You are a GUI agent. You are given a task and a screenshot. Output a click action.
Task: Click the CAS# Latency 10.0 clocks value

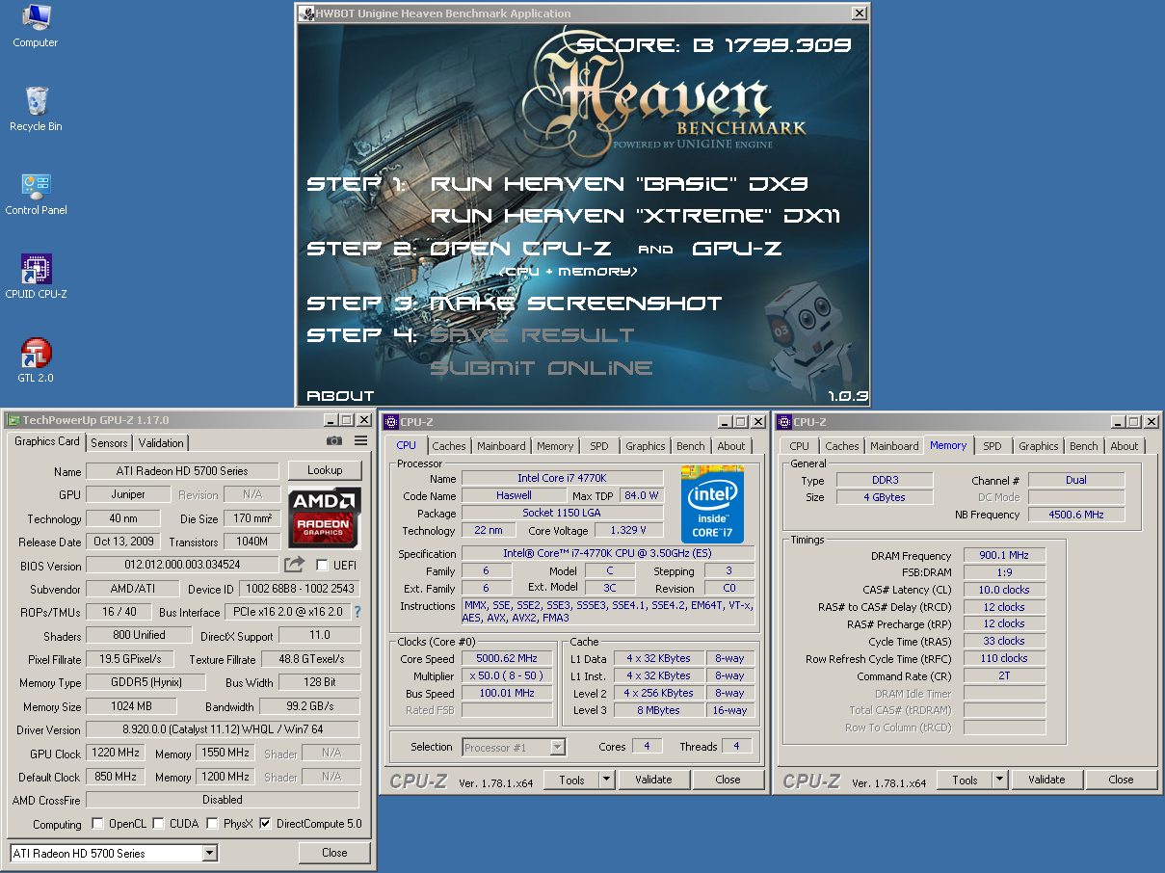(x=1004, y=590)
